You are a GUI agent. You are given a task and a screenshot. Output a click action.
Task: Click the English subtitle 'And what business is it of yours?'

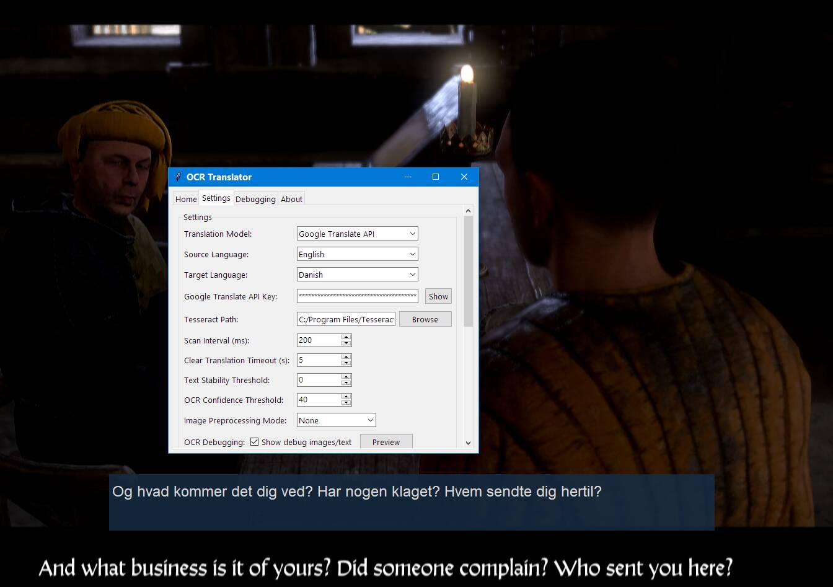[x=185, y=568]
